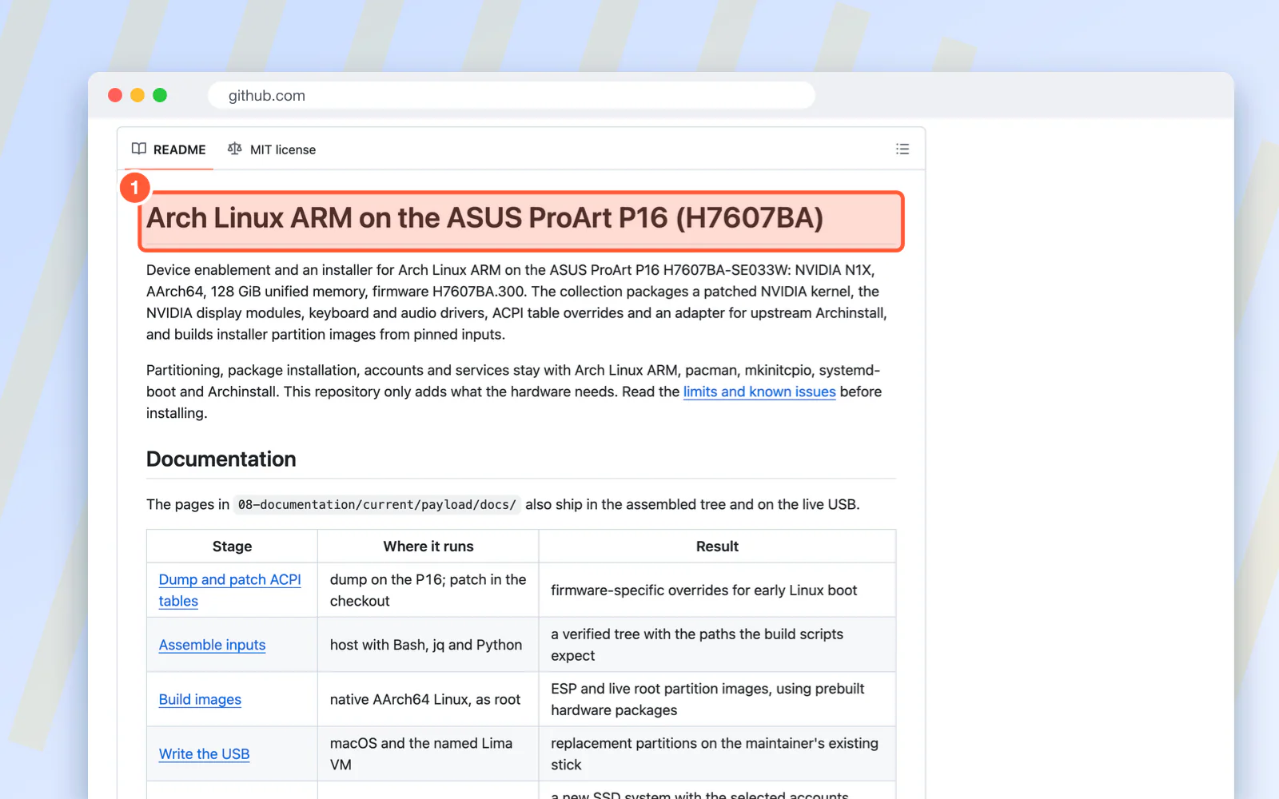Click the Documentation heading

click(x=221, y=459)
